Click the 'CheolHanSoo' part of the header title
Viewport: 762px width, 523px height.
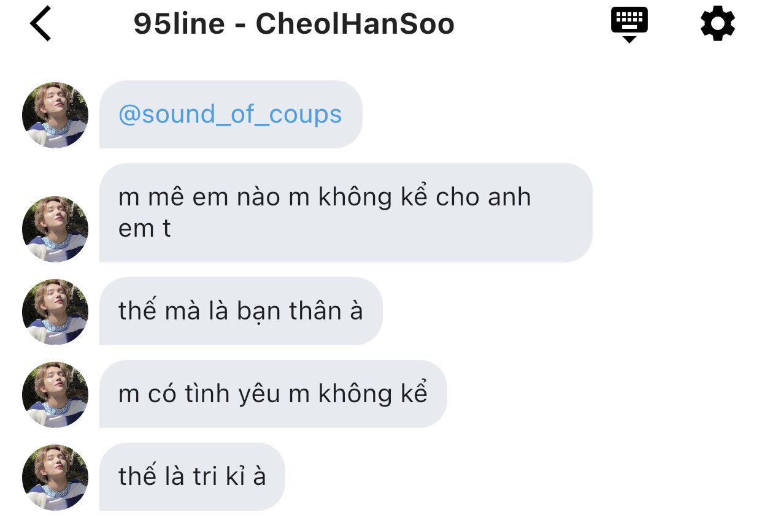tap(355, 25)
